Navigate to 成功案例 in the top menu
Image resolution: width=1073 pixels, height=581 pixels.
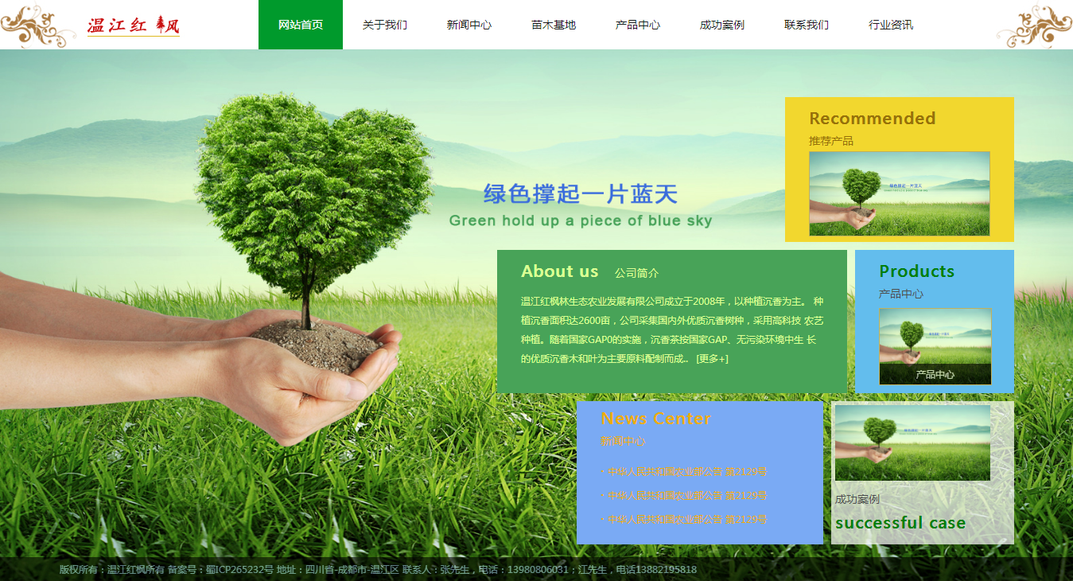pos(722,25)
